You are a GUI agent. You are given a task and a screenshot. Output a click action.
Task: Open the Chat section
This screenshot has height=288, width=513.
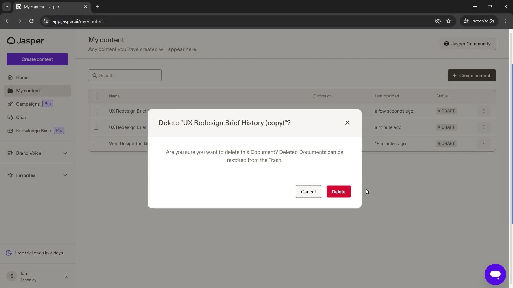click(21, 117)
